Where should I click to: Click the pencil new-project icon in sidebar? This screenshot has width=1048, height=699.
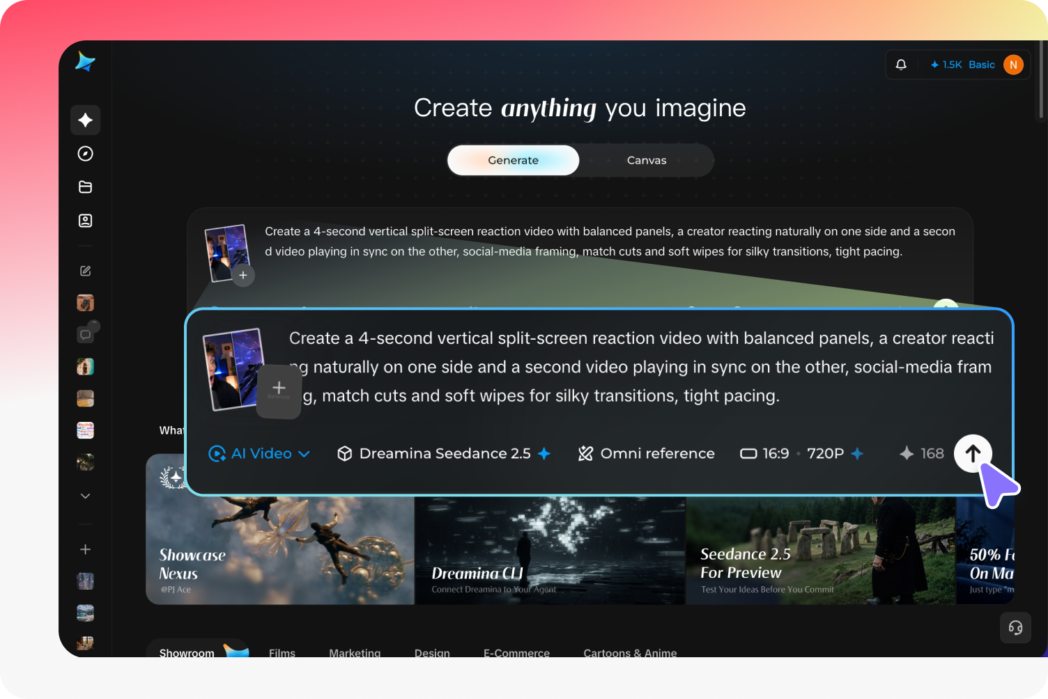(85, 271)
